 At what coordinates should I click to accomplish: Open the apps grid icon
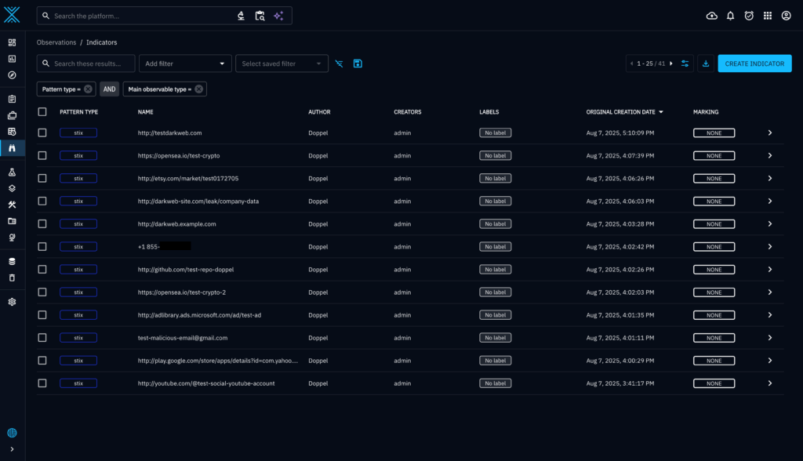click(x=767, y=16)
